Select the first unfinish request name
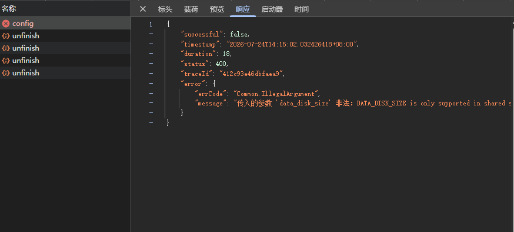The height and width of the screenshot is (232, 514). click(x=25, y=36)
